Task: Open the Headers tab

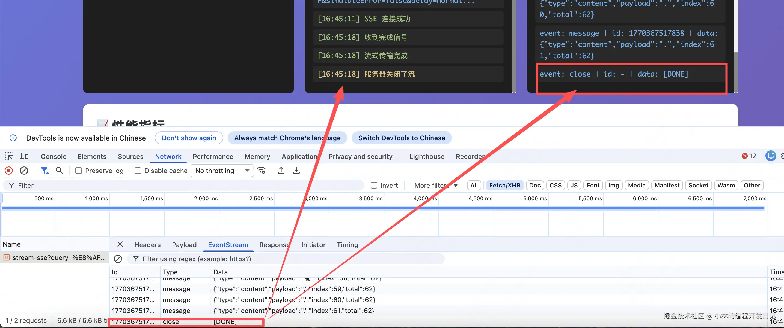Action: (147, 245)
